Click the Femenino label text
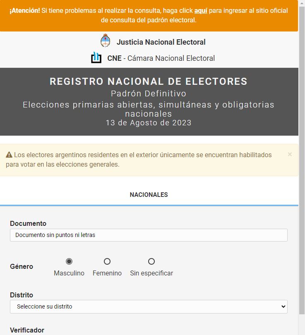The height and width of the screenshot is (335, 305). (x=107, y=273)
